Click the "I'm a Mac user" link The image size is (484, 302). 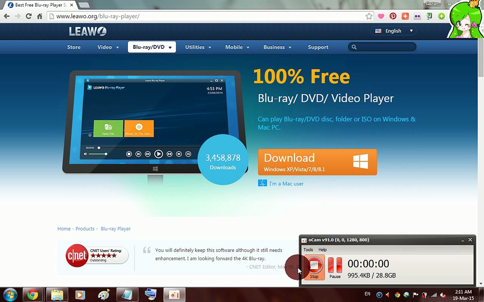(286, 184)
